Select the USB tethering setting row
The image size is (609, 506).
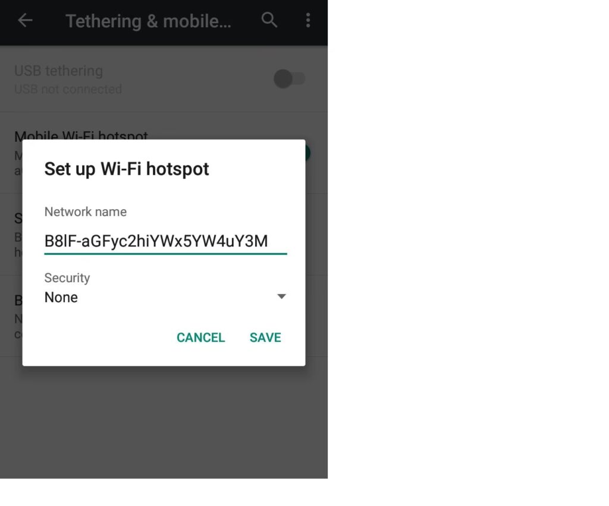tap(164, 80)
